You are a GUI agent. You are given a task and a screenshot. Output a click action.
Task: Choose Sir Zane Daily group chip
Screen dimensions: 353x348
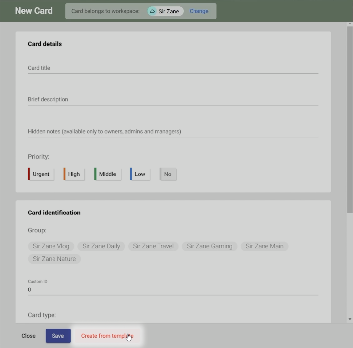(101, 246)
